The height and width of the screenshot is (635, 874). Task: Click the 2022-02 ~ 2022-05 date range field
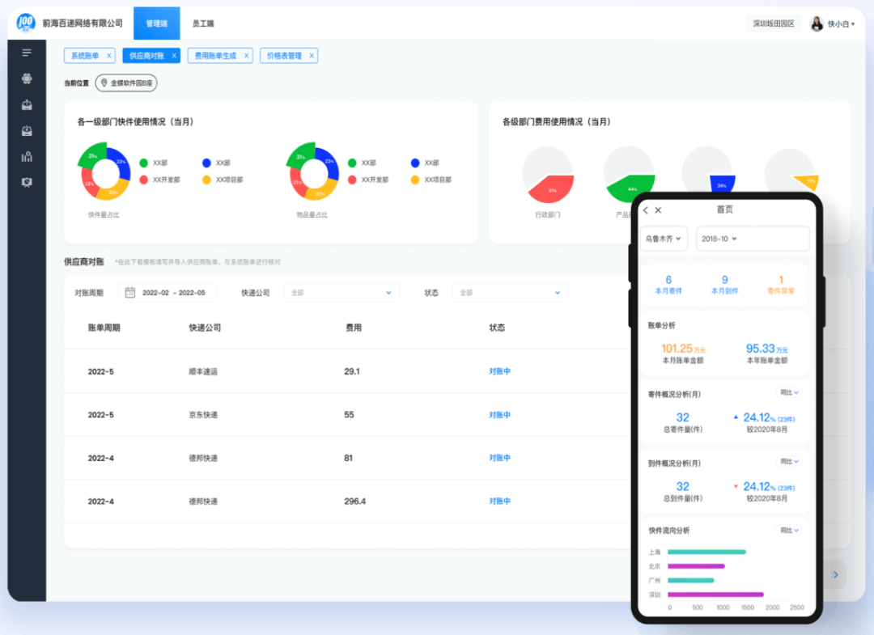tap(168, 293)
